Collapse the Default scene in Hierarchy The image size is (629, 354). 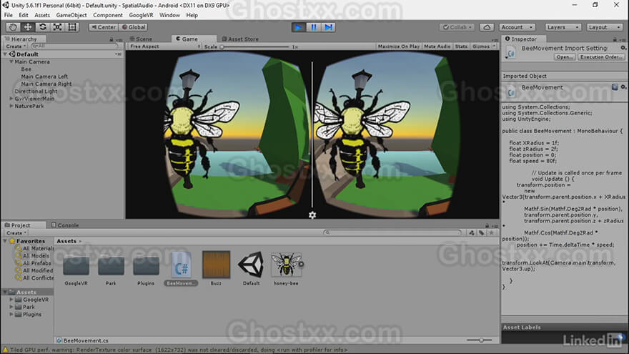[5, 54]
